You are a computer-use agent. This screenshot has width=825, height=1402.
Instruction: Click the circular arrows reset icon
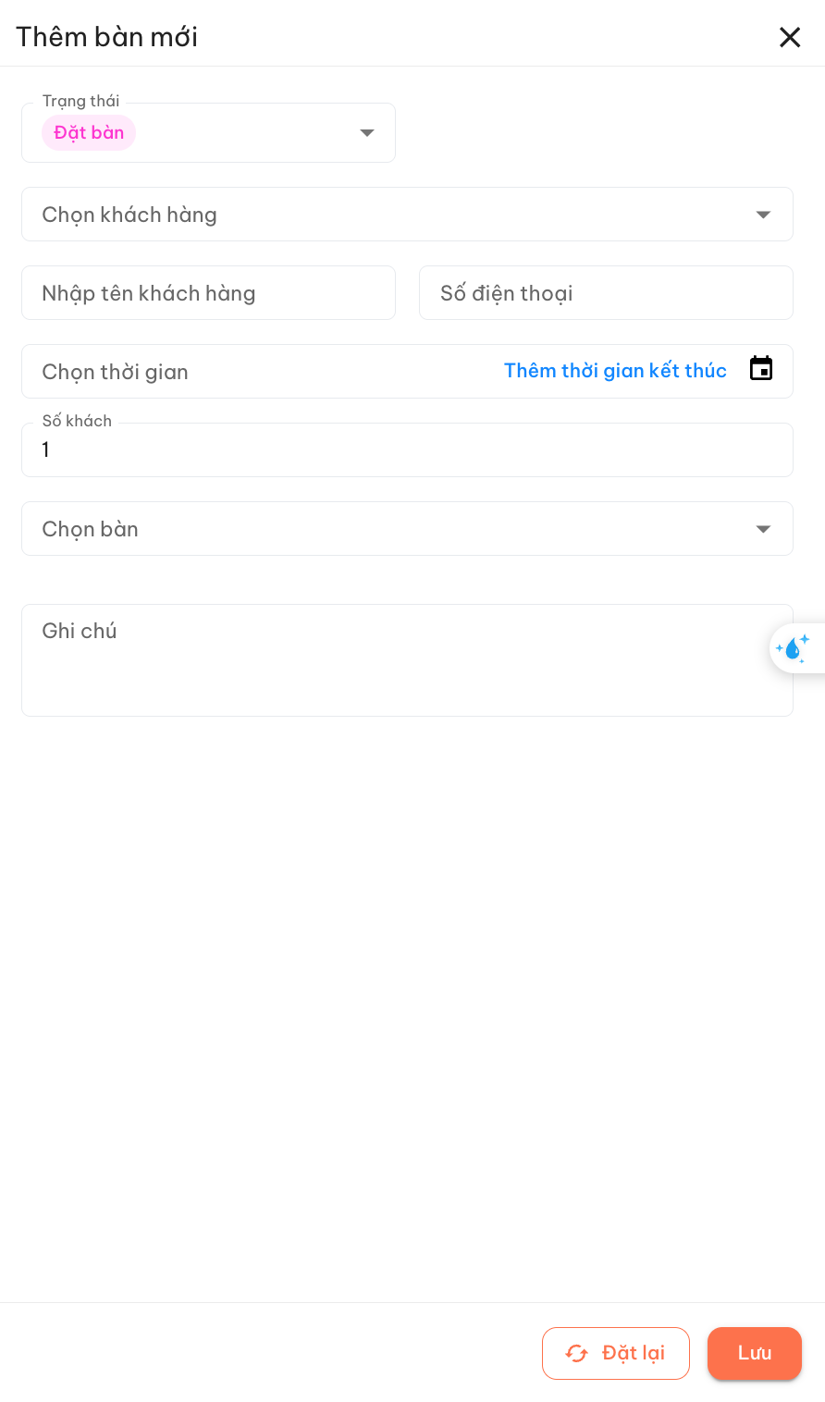pos(576,1353)
